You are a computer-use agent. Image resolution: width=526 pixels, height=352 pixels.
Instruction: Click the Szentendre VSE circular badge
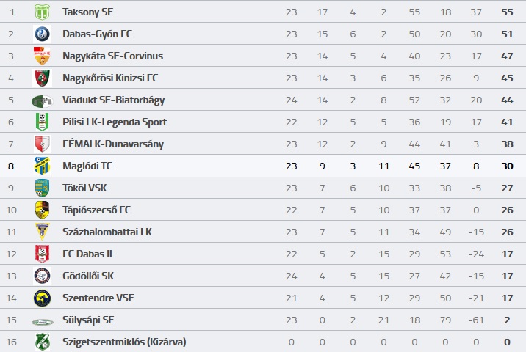click(43, 298)
